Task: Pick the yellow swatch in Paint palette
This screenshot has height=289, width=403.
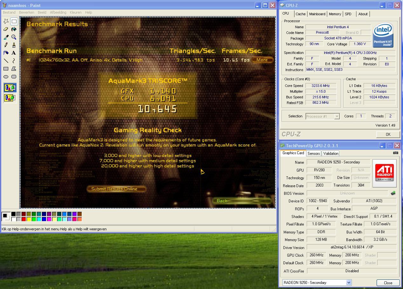Action: click(29, 219)
